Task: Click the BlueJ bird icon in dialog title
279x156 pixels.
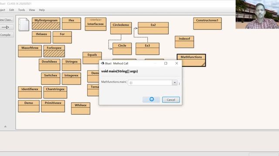Action: tap(102, 63)
